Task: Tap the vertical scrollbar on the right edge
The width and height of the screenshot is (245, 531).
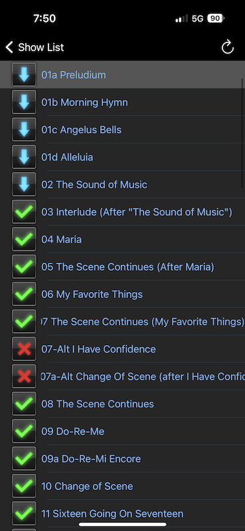Action: tap(242, 132)
